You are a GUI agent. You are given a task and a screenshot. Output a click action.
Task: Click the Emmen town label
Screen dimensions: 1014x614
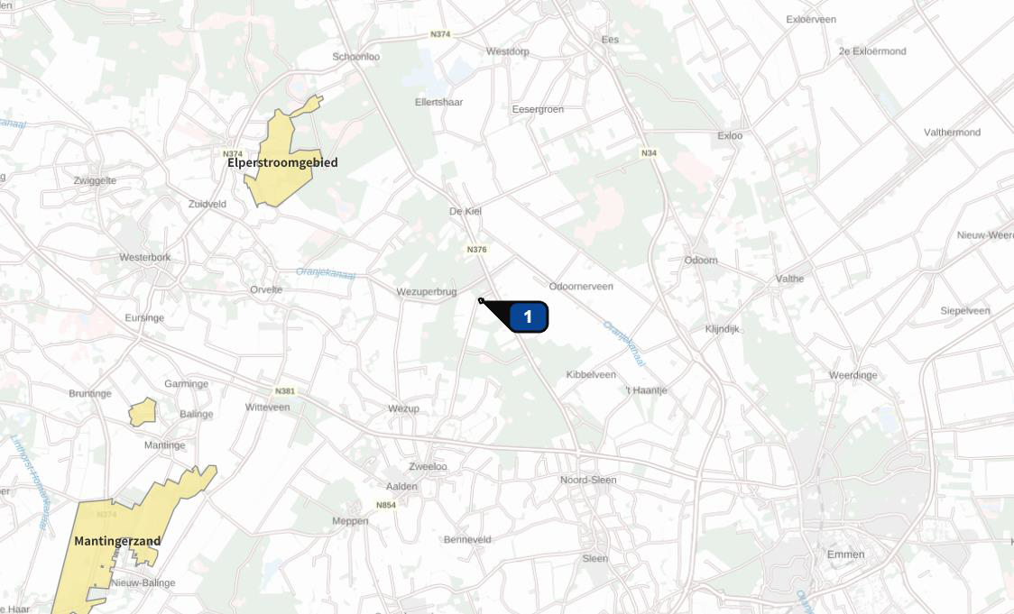(x=845, y=554)
